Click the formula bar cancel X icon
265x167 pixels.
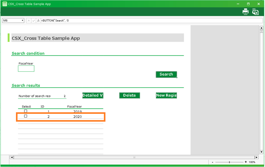[29, 21]
